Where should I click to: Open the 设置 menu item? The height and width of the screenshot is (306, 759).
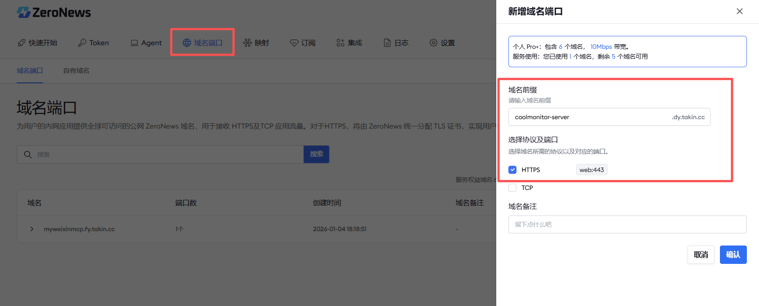click(x=442, y=43)
